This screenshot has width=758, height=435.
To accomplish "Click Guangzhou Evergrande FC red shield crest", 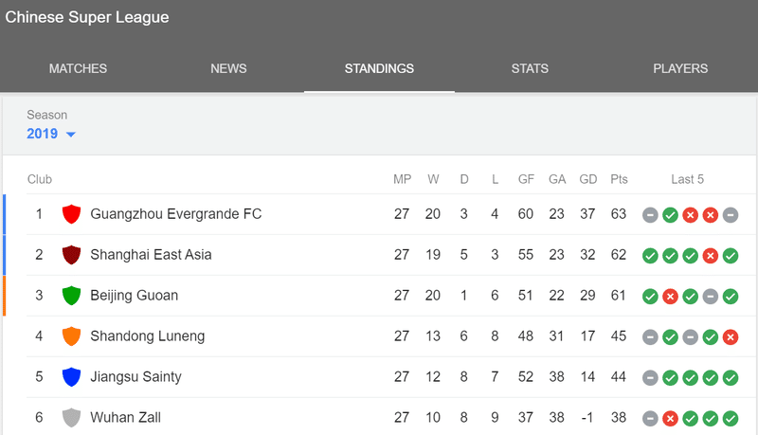I will coord(71,214).
